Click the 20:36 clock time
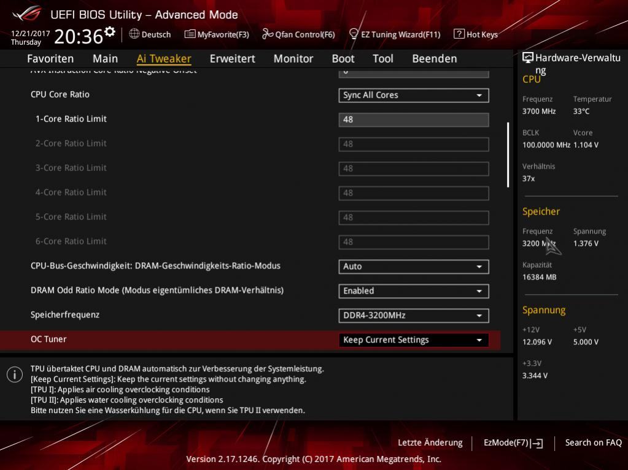The height and width of the screenshot is (470, 628). click(x=79, y=37)
